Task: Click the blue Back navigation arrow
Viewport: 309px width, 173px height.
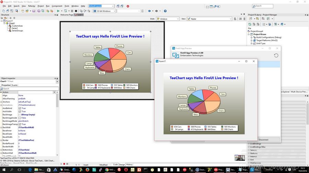Action: click(149, 11)
